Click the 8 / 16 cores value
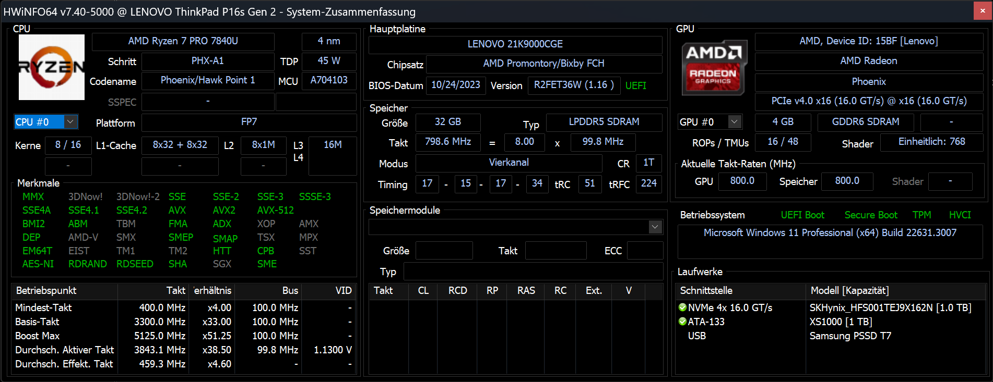Viewport: 993px width, 382px height. pyautogui.click(x=68, y=145)
